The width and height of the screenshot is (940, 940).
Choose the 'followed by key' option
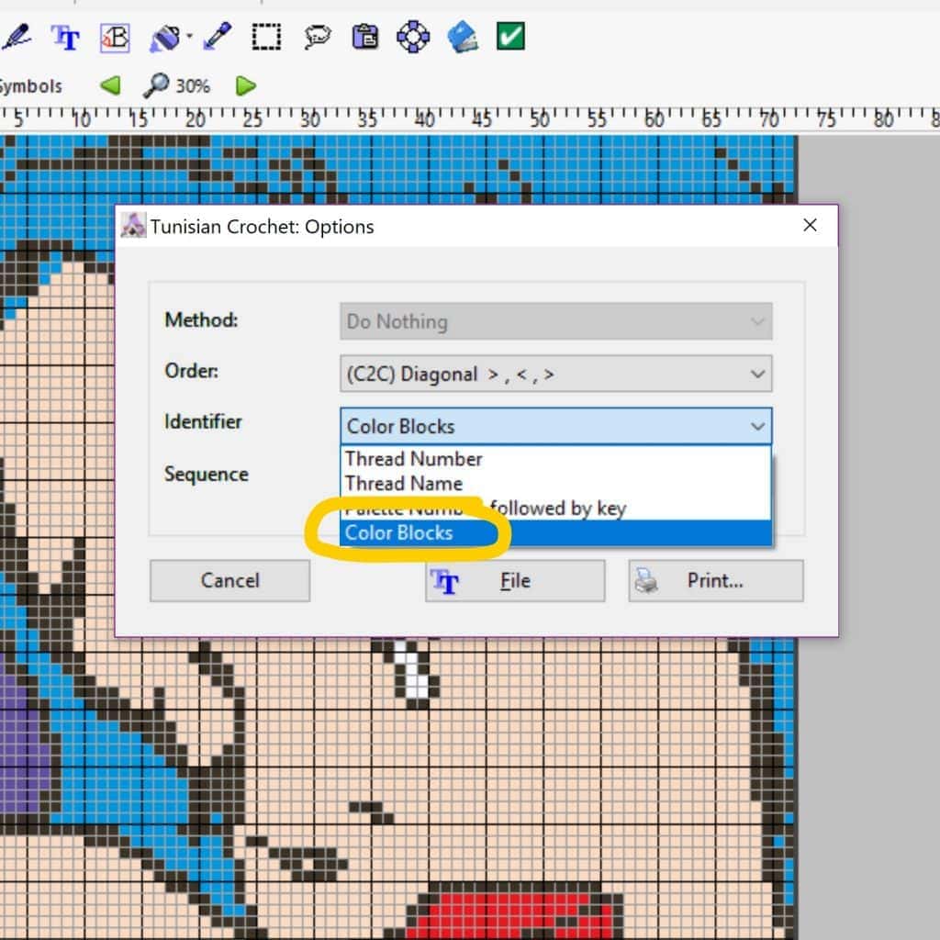(x=555, y=508)
